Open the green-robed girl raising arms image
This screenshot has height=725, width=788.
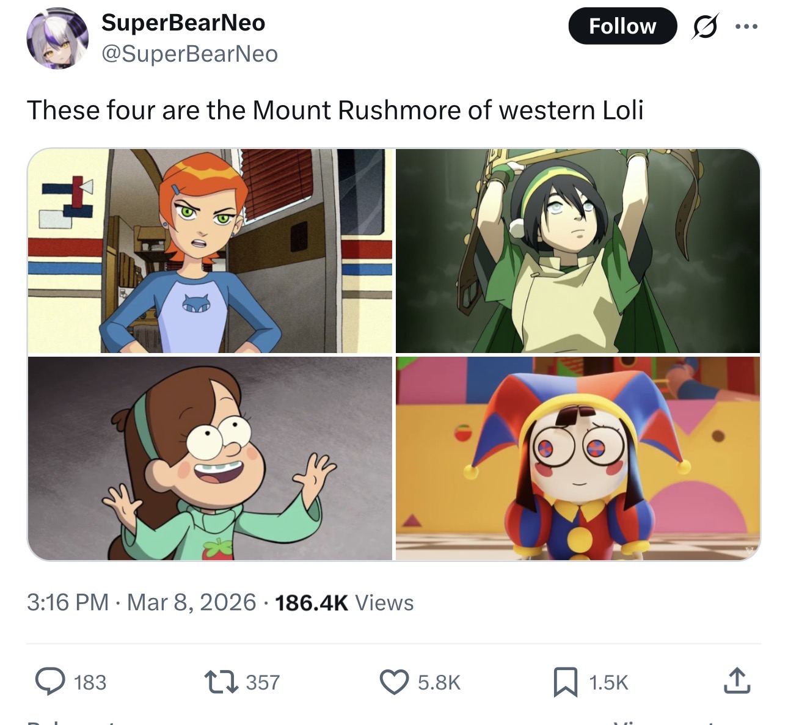click(x=578, y=251)
